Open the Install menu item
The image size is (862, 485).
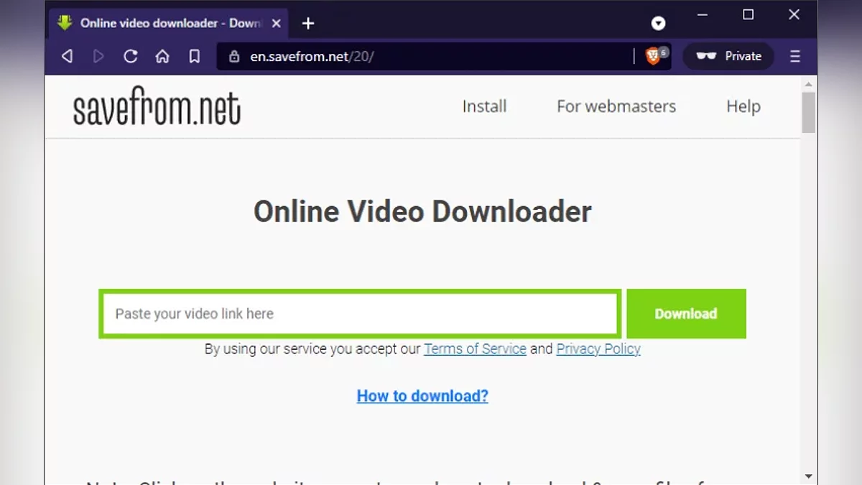point(484,106)
